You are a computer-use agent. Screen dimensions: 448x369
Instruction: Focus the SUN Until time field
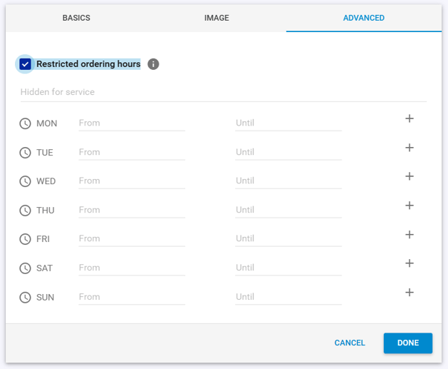click(288, 297)
